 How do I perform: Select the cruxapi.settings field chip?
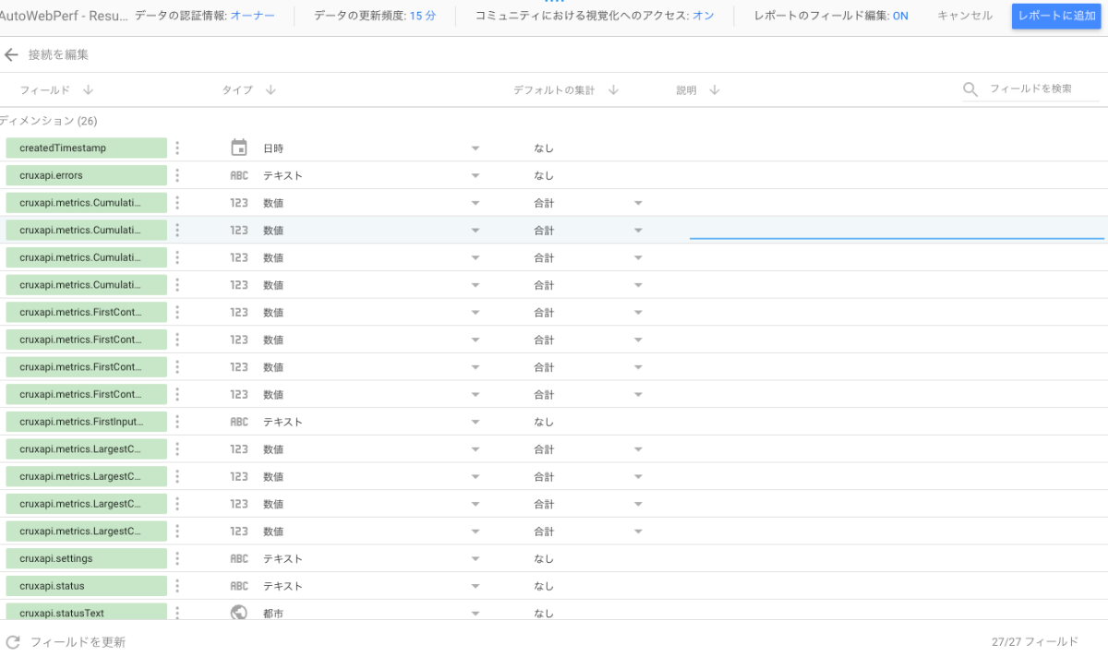tap(86, 558)
